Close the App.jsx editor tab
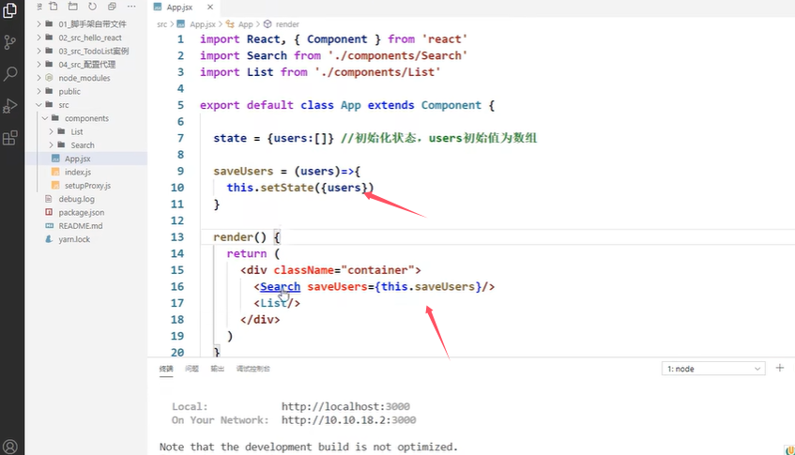 tap(210, 8)
